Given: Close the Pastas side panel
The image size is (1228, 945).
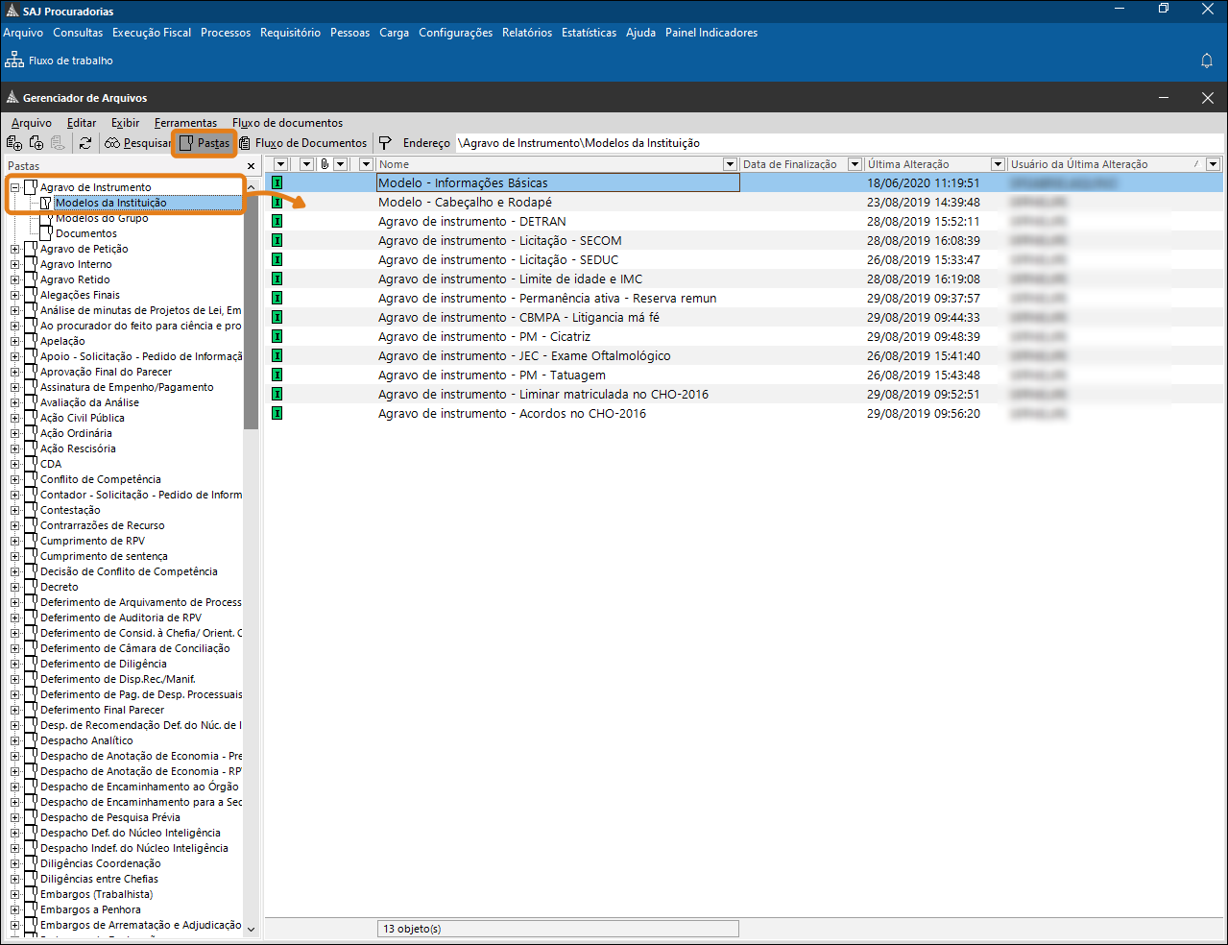Looking at the screenshot, I should click(252, 166).
